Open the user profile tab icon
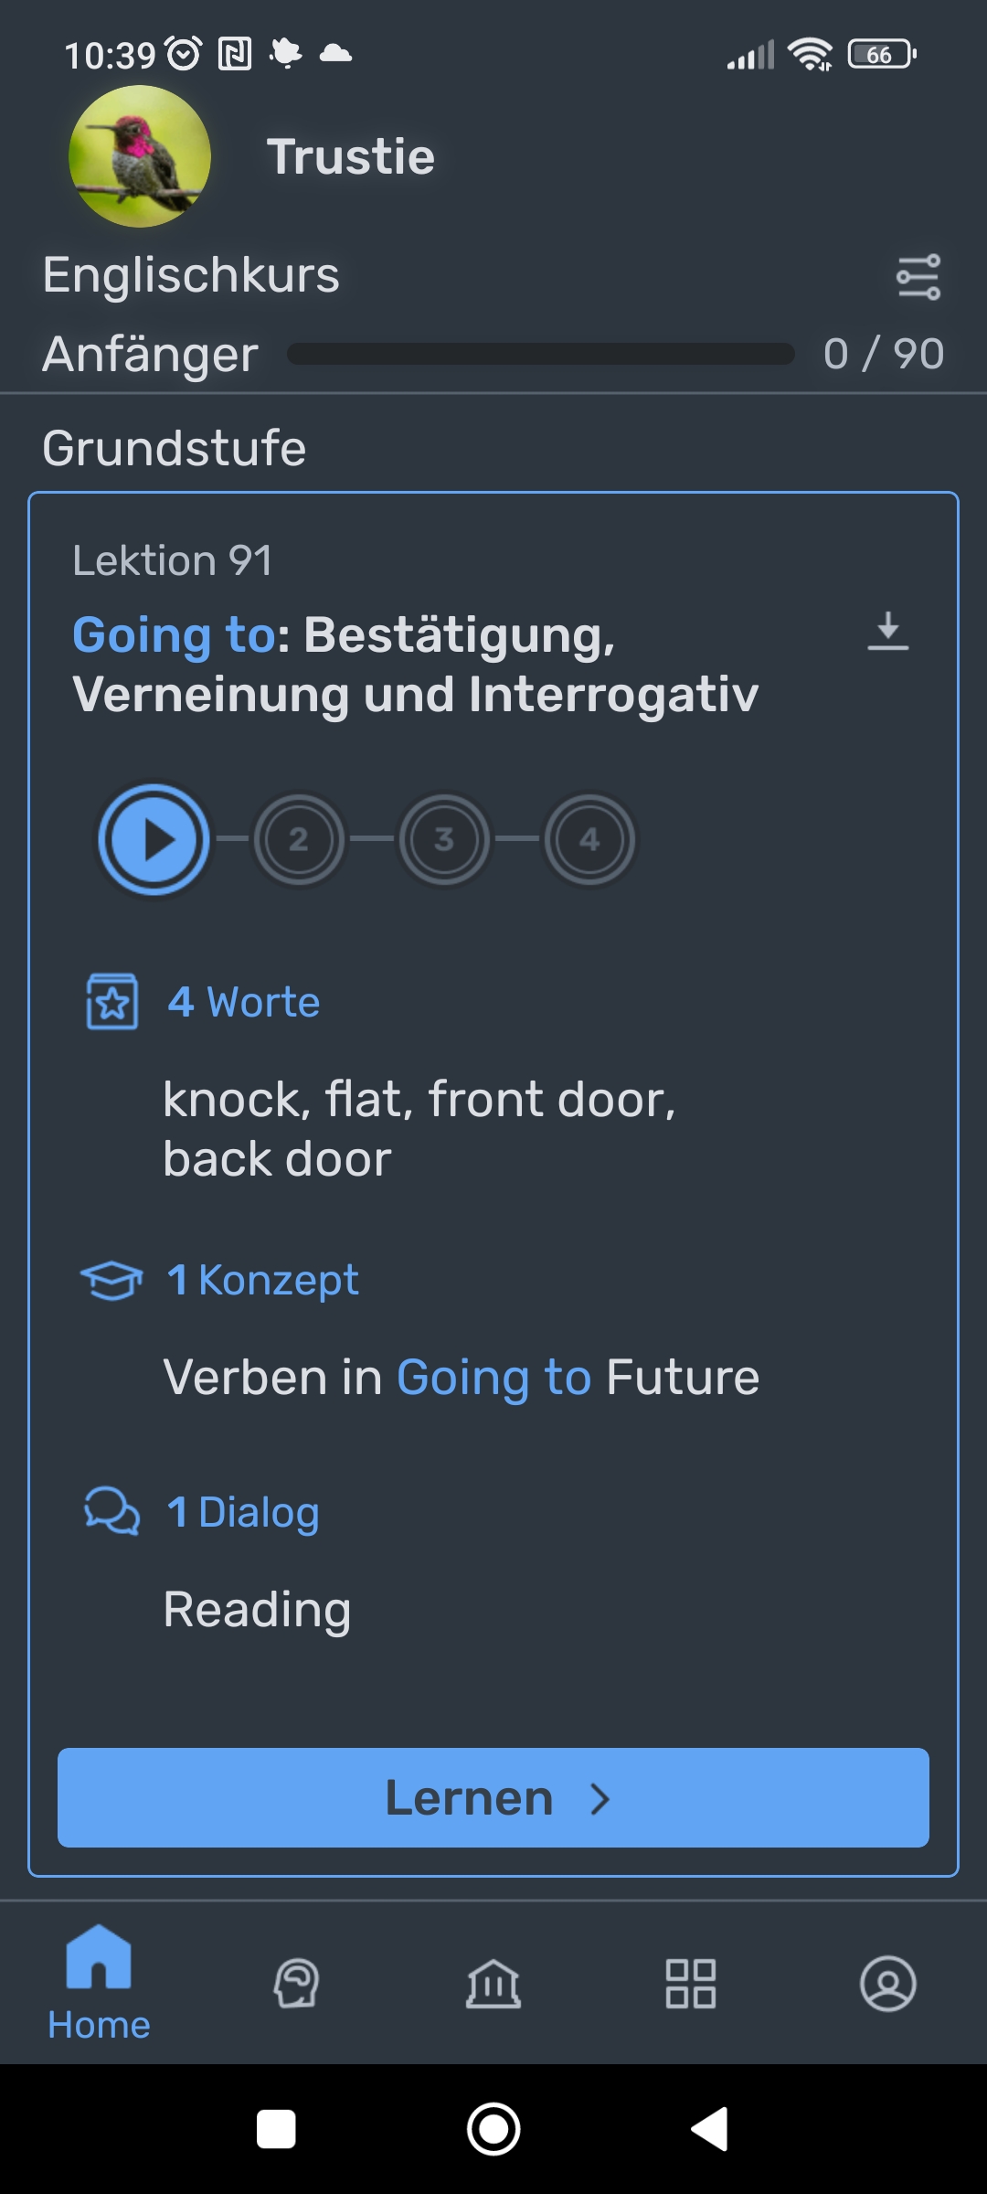Image resolution: width=987 pixels, height=2194 pixels. pyautogui.click(x=887, y=1983)
